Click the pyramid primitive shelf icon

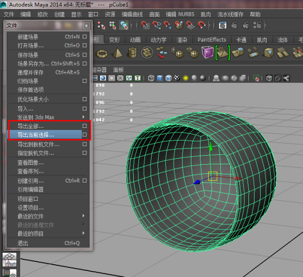[x=117, y=53]
